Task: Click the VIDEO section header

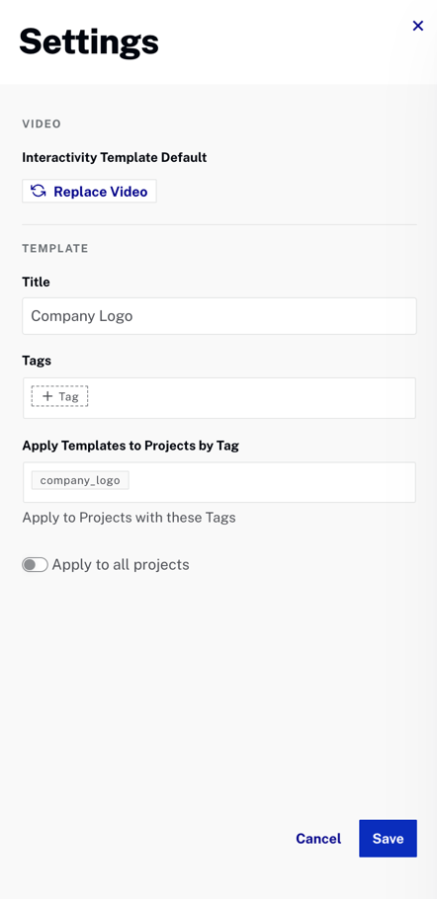Action: (x=42, y=123)
